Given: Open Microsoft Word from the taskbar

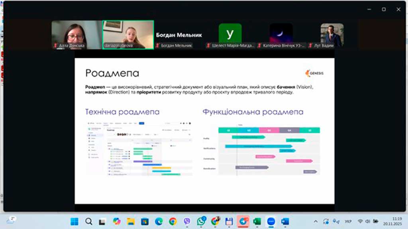Looking at the screenshot, I should tap(285, 221).
